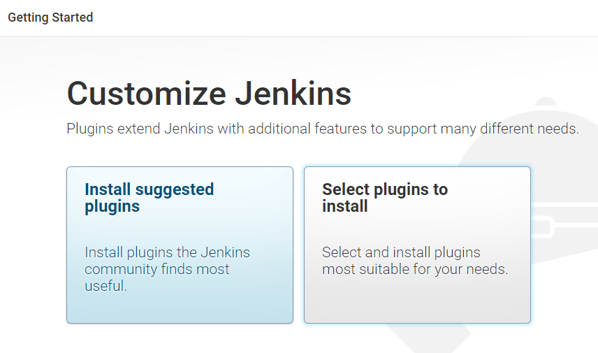Click the "Customize Jenkins" main heading
Viewport: 598px width, 353px height.
click(x=209, y=94)
